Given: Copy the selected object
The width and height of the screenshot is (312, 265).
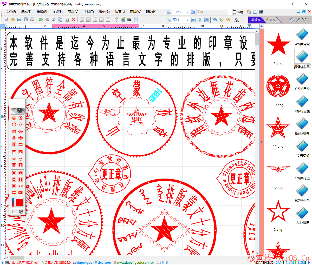Looking at the screenshot, I should coord(60,19).
